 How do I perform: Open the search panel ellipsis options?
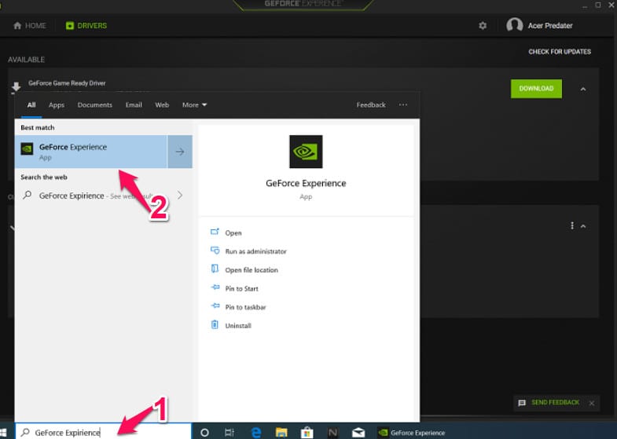pyautogui.click(x=403, y=104)
